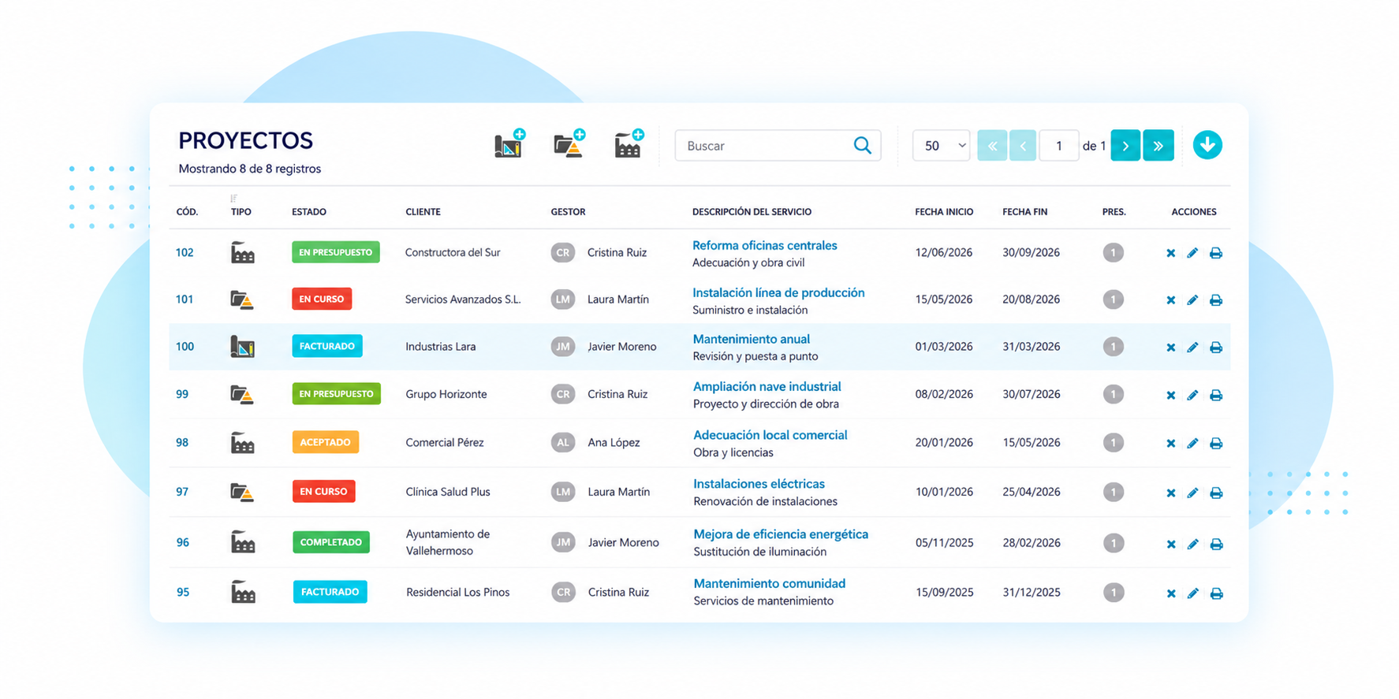Print project 95 with the printer icon
Screen dimensions: 1399x699
[x=1217, y=593]
